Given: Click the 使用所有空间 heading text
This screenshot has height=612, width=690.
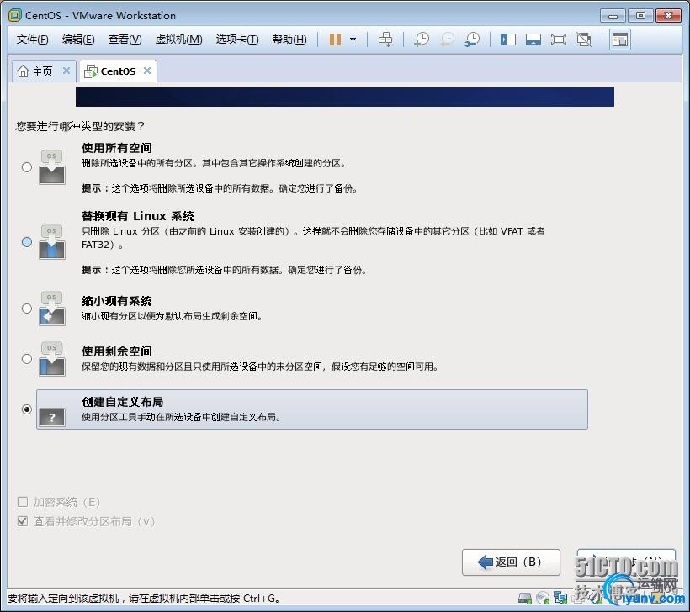Looking at the screenshot, I should pos(117,148).
